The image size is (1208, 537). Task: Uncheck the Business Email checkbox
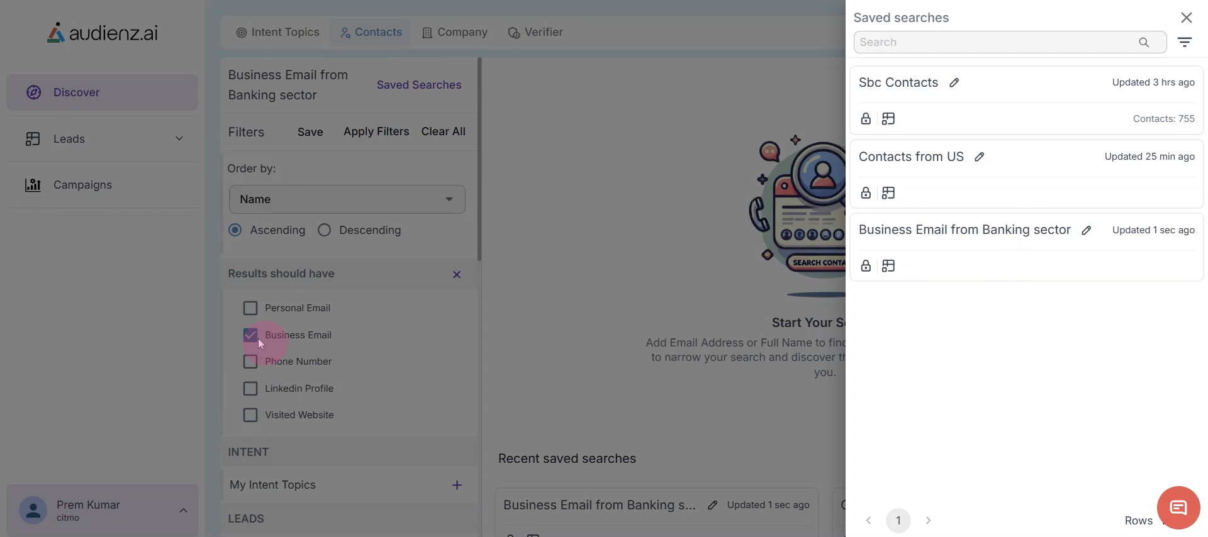point(250,335)
